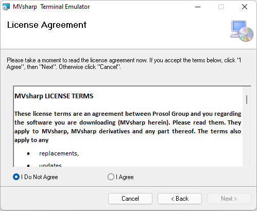Minimize the installer window
The height and width of the screenshot is (211, 257).
[x=198, y=7]
